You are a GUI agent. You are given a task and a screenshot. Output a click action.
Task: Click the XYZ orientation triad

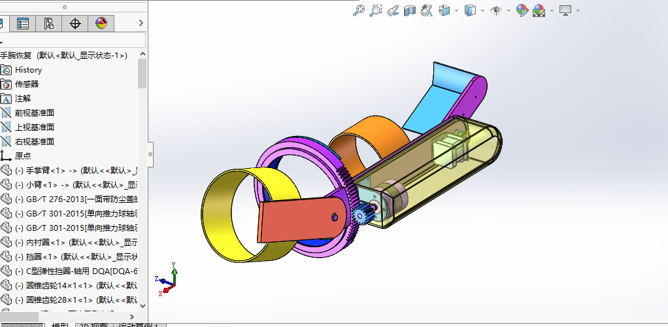click(x=167, y=279)
